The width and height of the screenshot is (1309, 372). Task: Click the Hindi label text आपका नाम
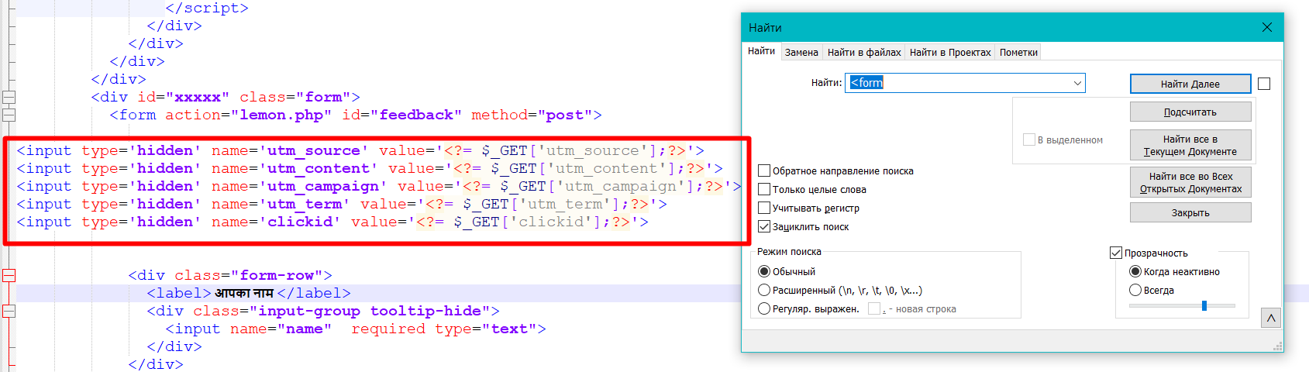(x=244, y=293)
